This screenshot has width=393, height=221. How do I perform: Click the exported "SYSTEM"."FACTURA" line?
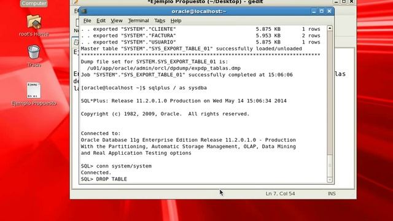coord(201,36)
